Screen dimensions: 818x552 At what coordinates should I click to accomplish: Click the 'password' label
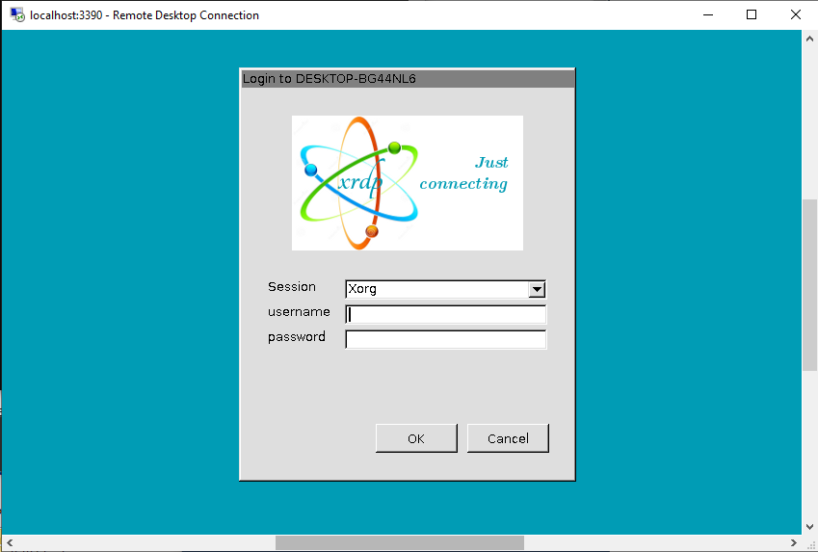click(297, 337)
